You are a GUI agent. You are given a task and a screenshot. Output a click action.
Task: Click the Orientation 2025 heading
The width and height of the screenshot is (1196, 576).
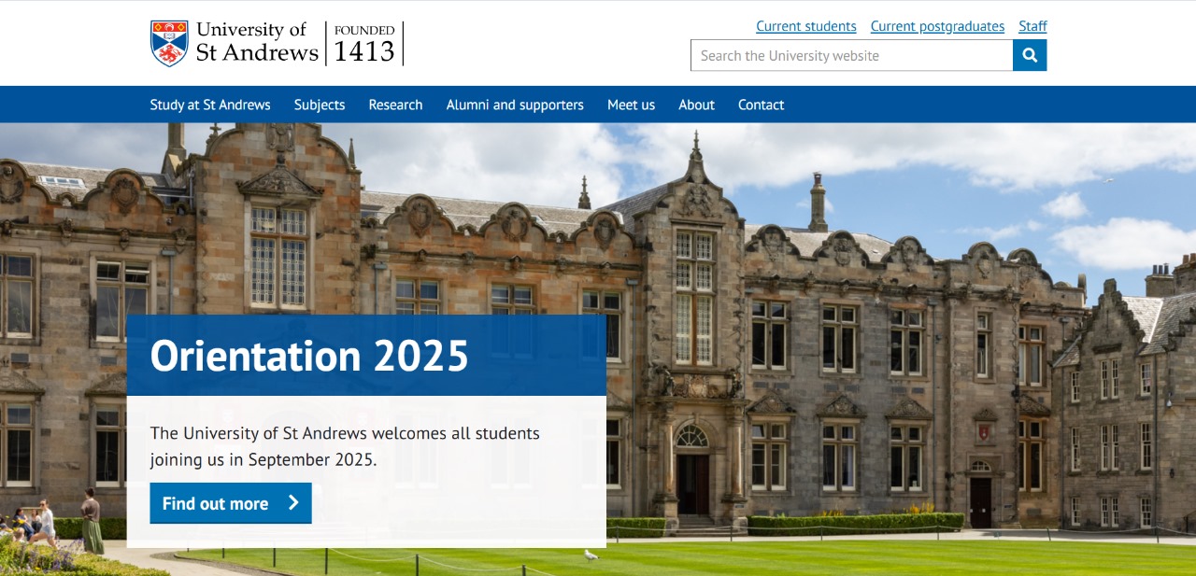[309, 356]
